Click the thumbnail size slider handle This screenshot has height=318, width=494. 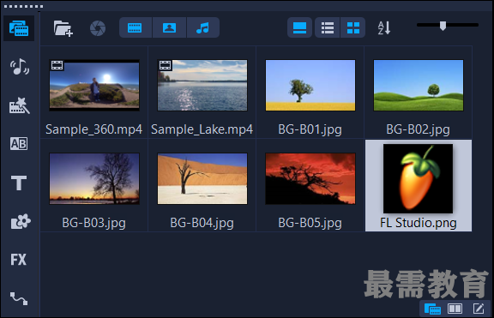pyautogui.click(x=443, y=26)
